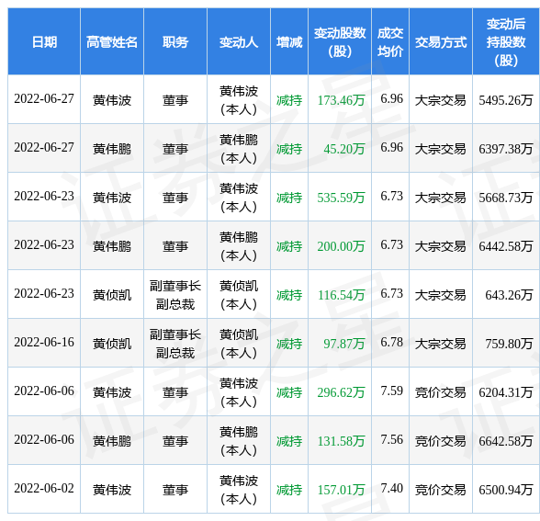Viewport: 540px width, 521px height.
Task: Click the 日期 column header
Action: point(44,41)
